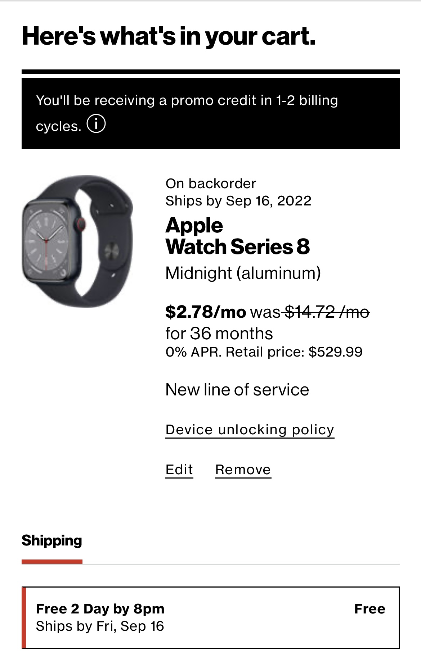Click the $2.78/mo monthly price
Viewport: 421px width, 657px height.
[206, 312]
